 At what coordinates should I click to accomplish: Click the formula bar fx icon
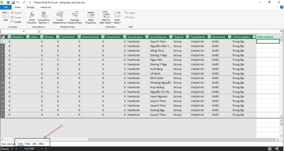click(39, 31)
